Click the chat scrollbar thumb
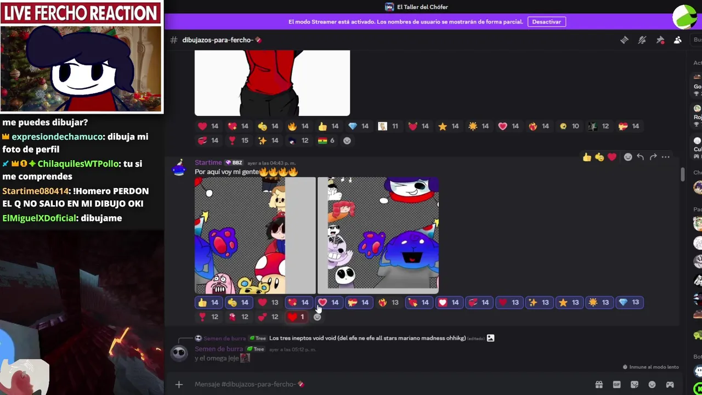The height and width of the screenshot is (395, 702). pyautogui.click(x=682, y=174)
